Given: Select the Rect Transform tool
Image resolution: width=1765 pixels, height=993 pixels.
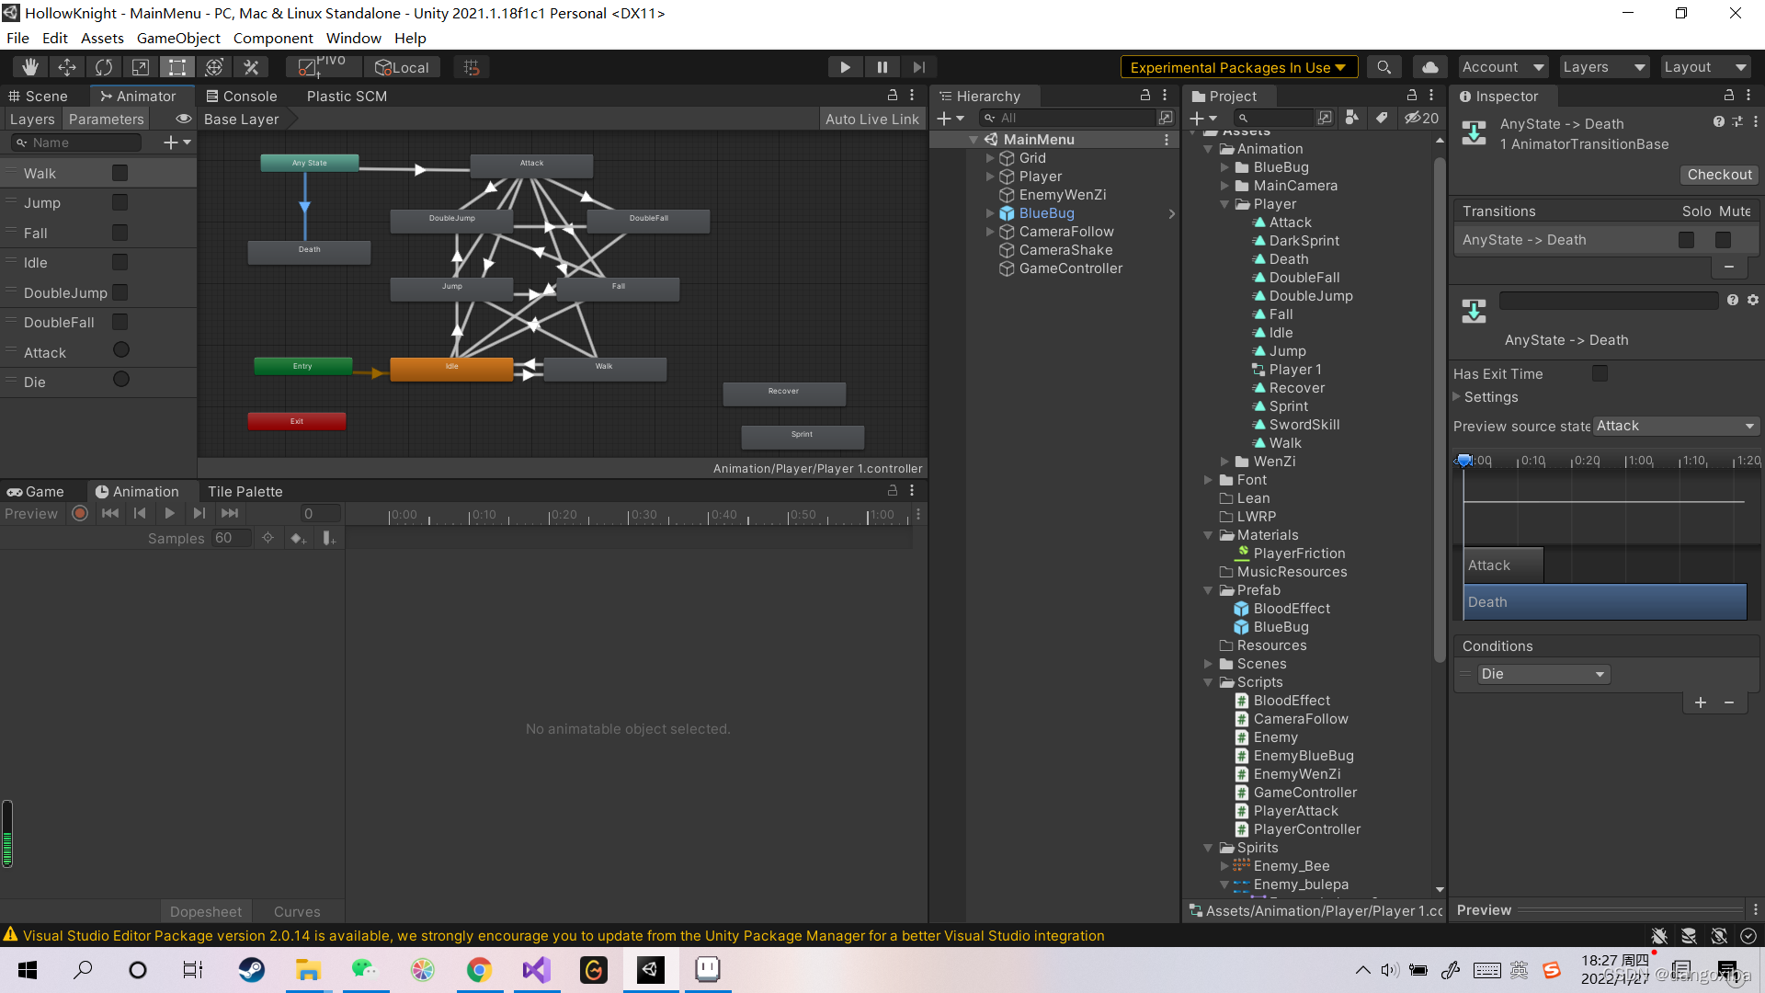Looking at the screenshot, I should pos(176,67).
